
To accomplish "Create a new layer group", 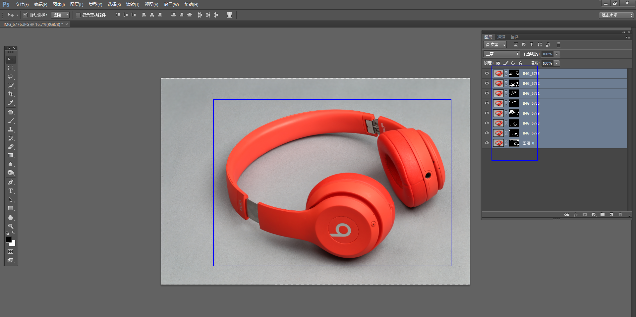I will pyautogui.click(x=603, y=215).
